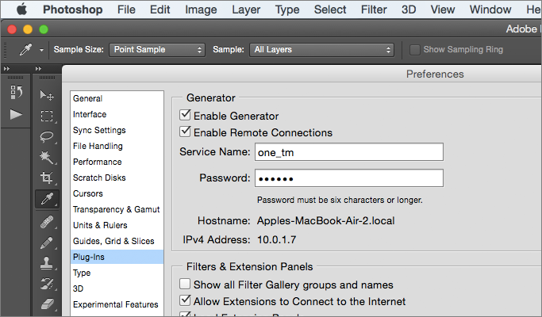The width and height of the screenshot is (542, 317).
Task: Expand the toolbox double-arrow
Action: coord(38,69)
